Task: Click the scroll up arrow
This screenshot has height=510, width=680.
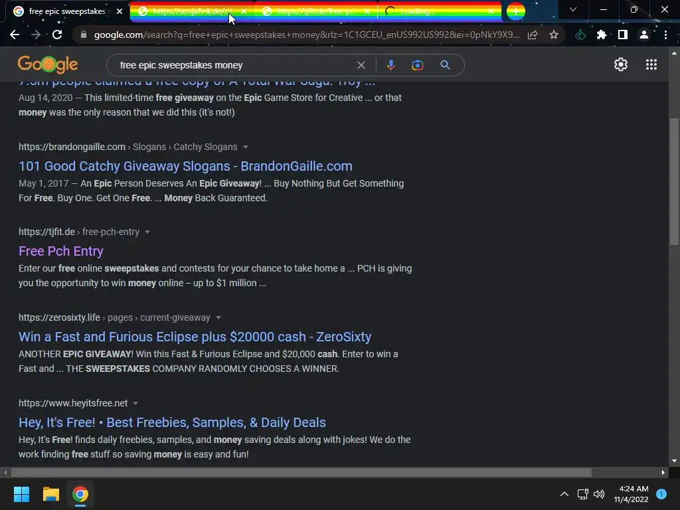Action: (674, 53)
